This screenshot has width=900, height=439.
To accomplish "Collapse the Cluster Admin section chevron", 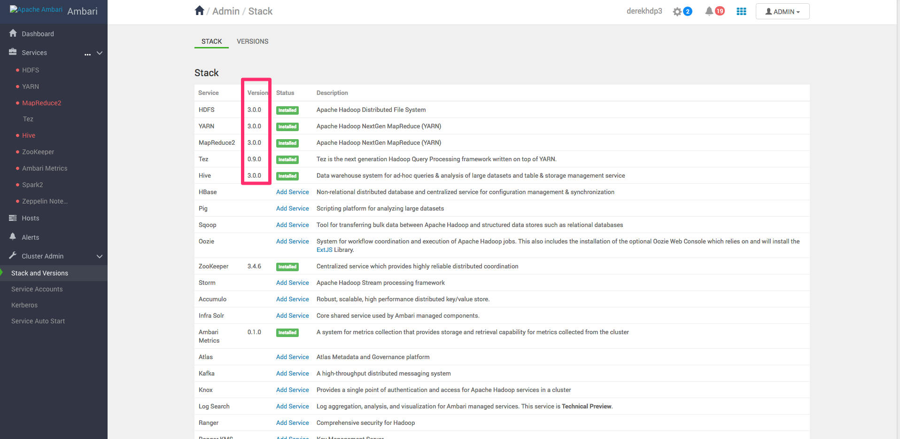I will (99, 257).
